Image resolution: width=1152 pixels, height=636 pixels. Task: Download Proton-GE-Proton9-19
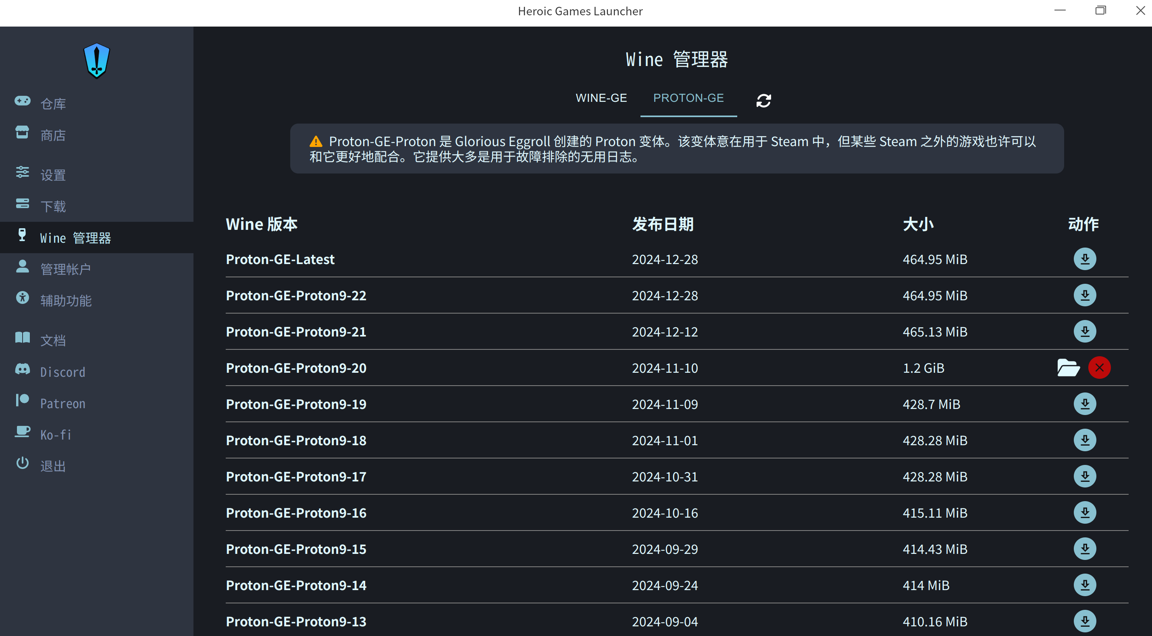click(1084, 404)
